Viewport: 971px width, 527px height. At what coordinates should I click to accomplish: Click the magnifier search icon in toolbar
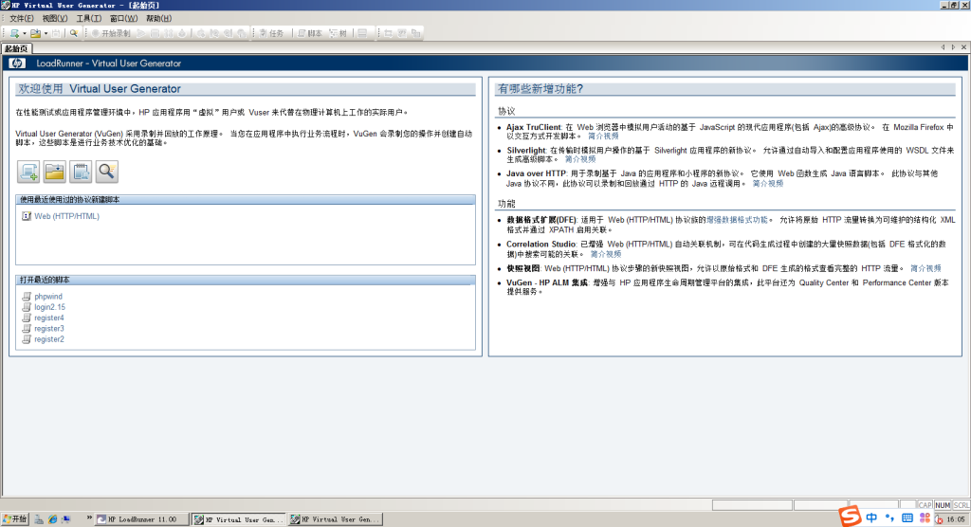point(74,33)
